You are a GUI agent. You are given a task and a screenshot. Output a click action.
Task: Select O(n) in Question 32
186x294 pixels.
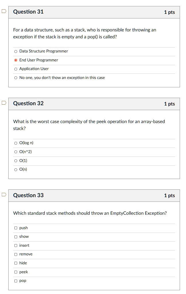pyautogui.click(x=16, y=169)
